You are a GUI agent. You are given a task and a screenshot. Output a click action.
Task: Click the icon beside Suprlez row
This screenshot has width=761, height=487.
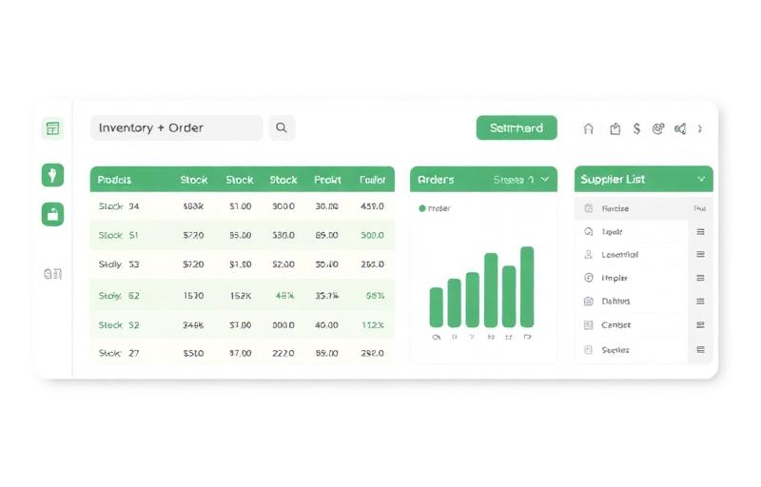pyautogui.click(x=589, y=350)
